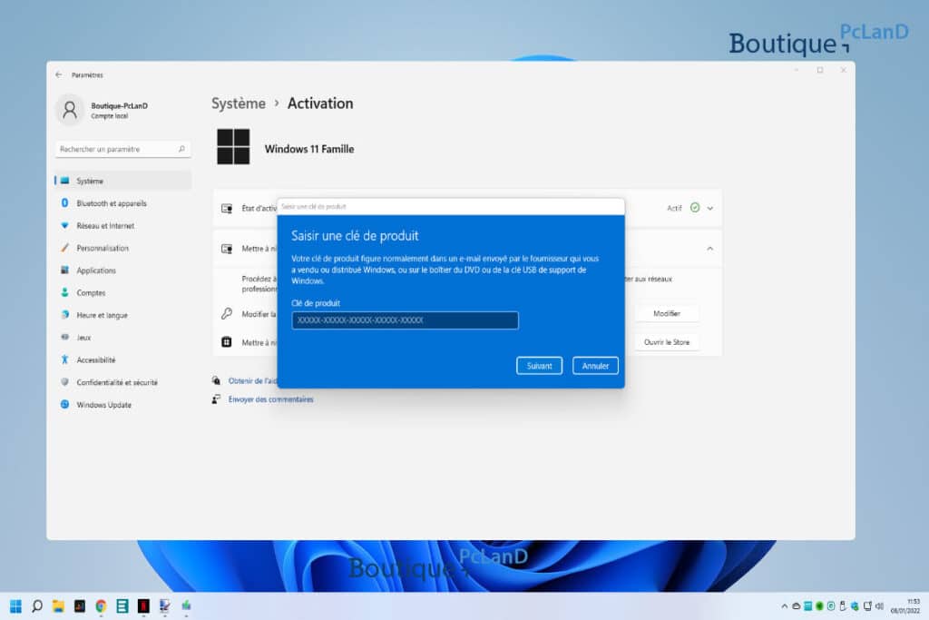Click the Boutique-PcLanD user avatar
Screen dimensions: 929x620
point(70,110)
